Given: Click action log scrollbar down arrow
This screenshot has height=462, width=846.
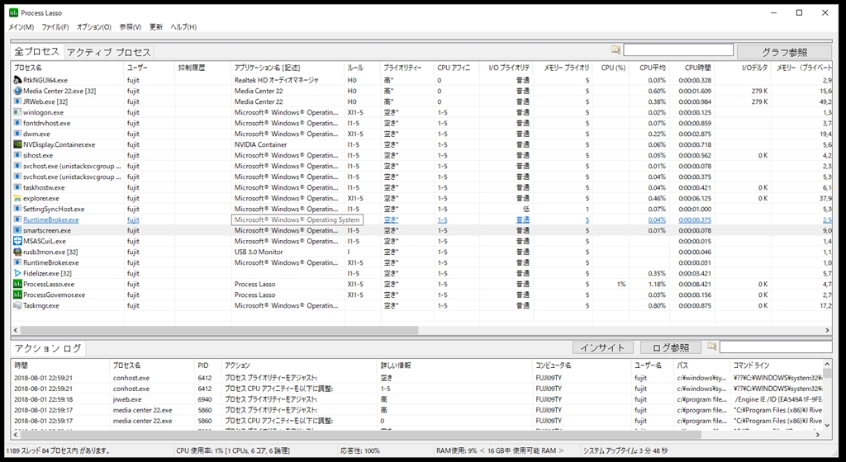Looking at the screenshot, I should [x=827, y=426].
